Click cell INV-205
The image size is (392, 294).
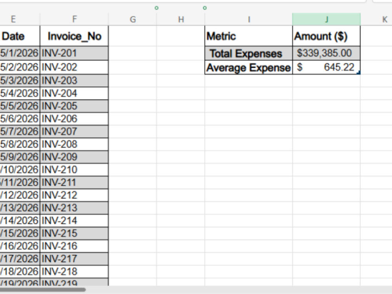[x=74, y=106]
